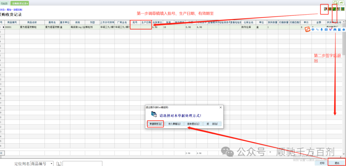Click the cell 00001
The height and width of the screenshot is (166, 346).
(x=12, y=27)
